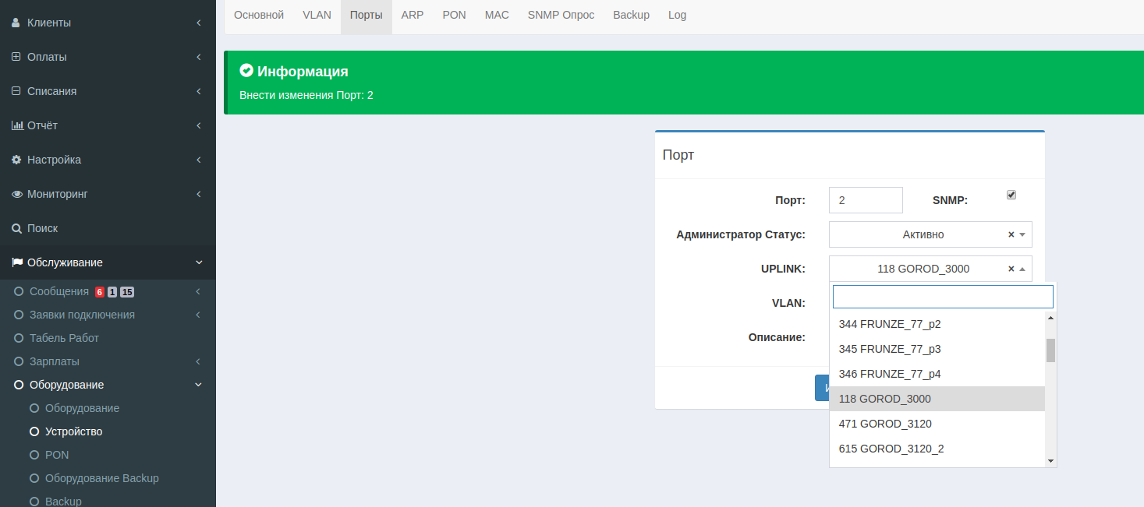Click the Настройка gear icon

(16, 160)
